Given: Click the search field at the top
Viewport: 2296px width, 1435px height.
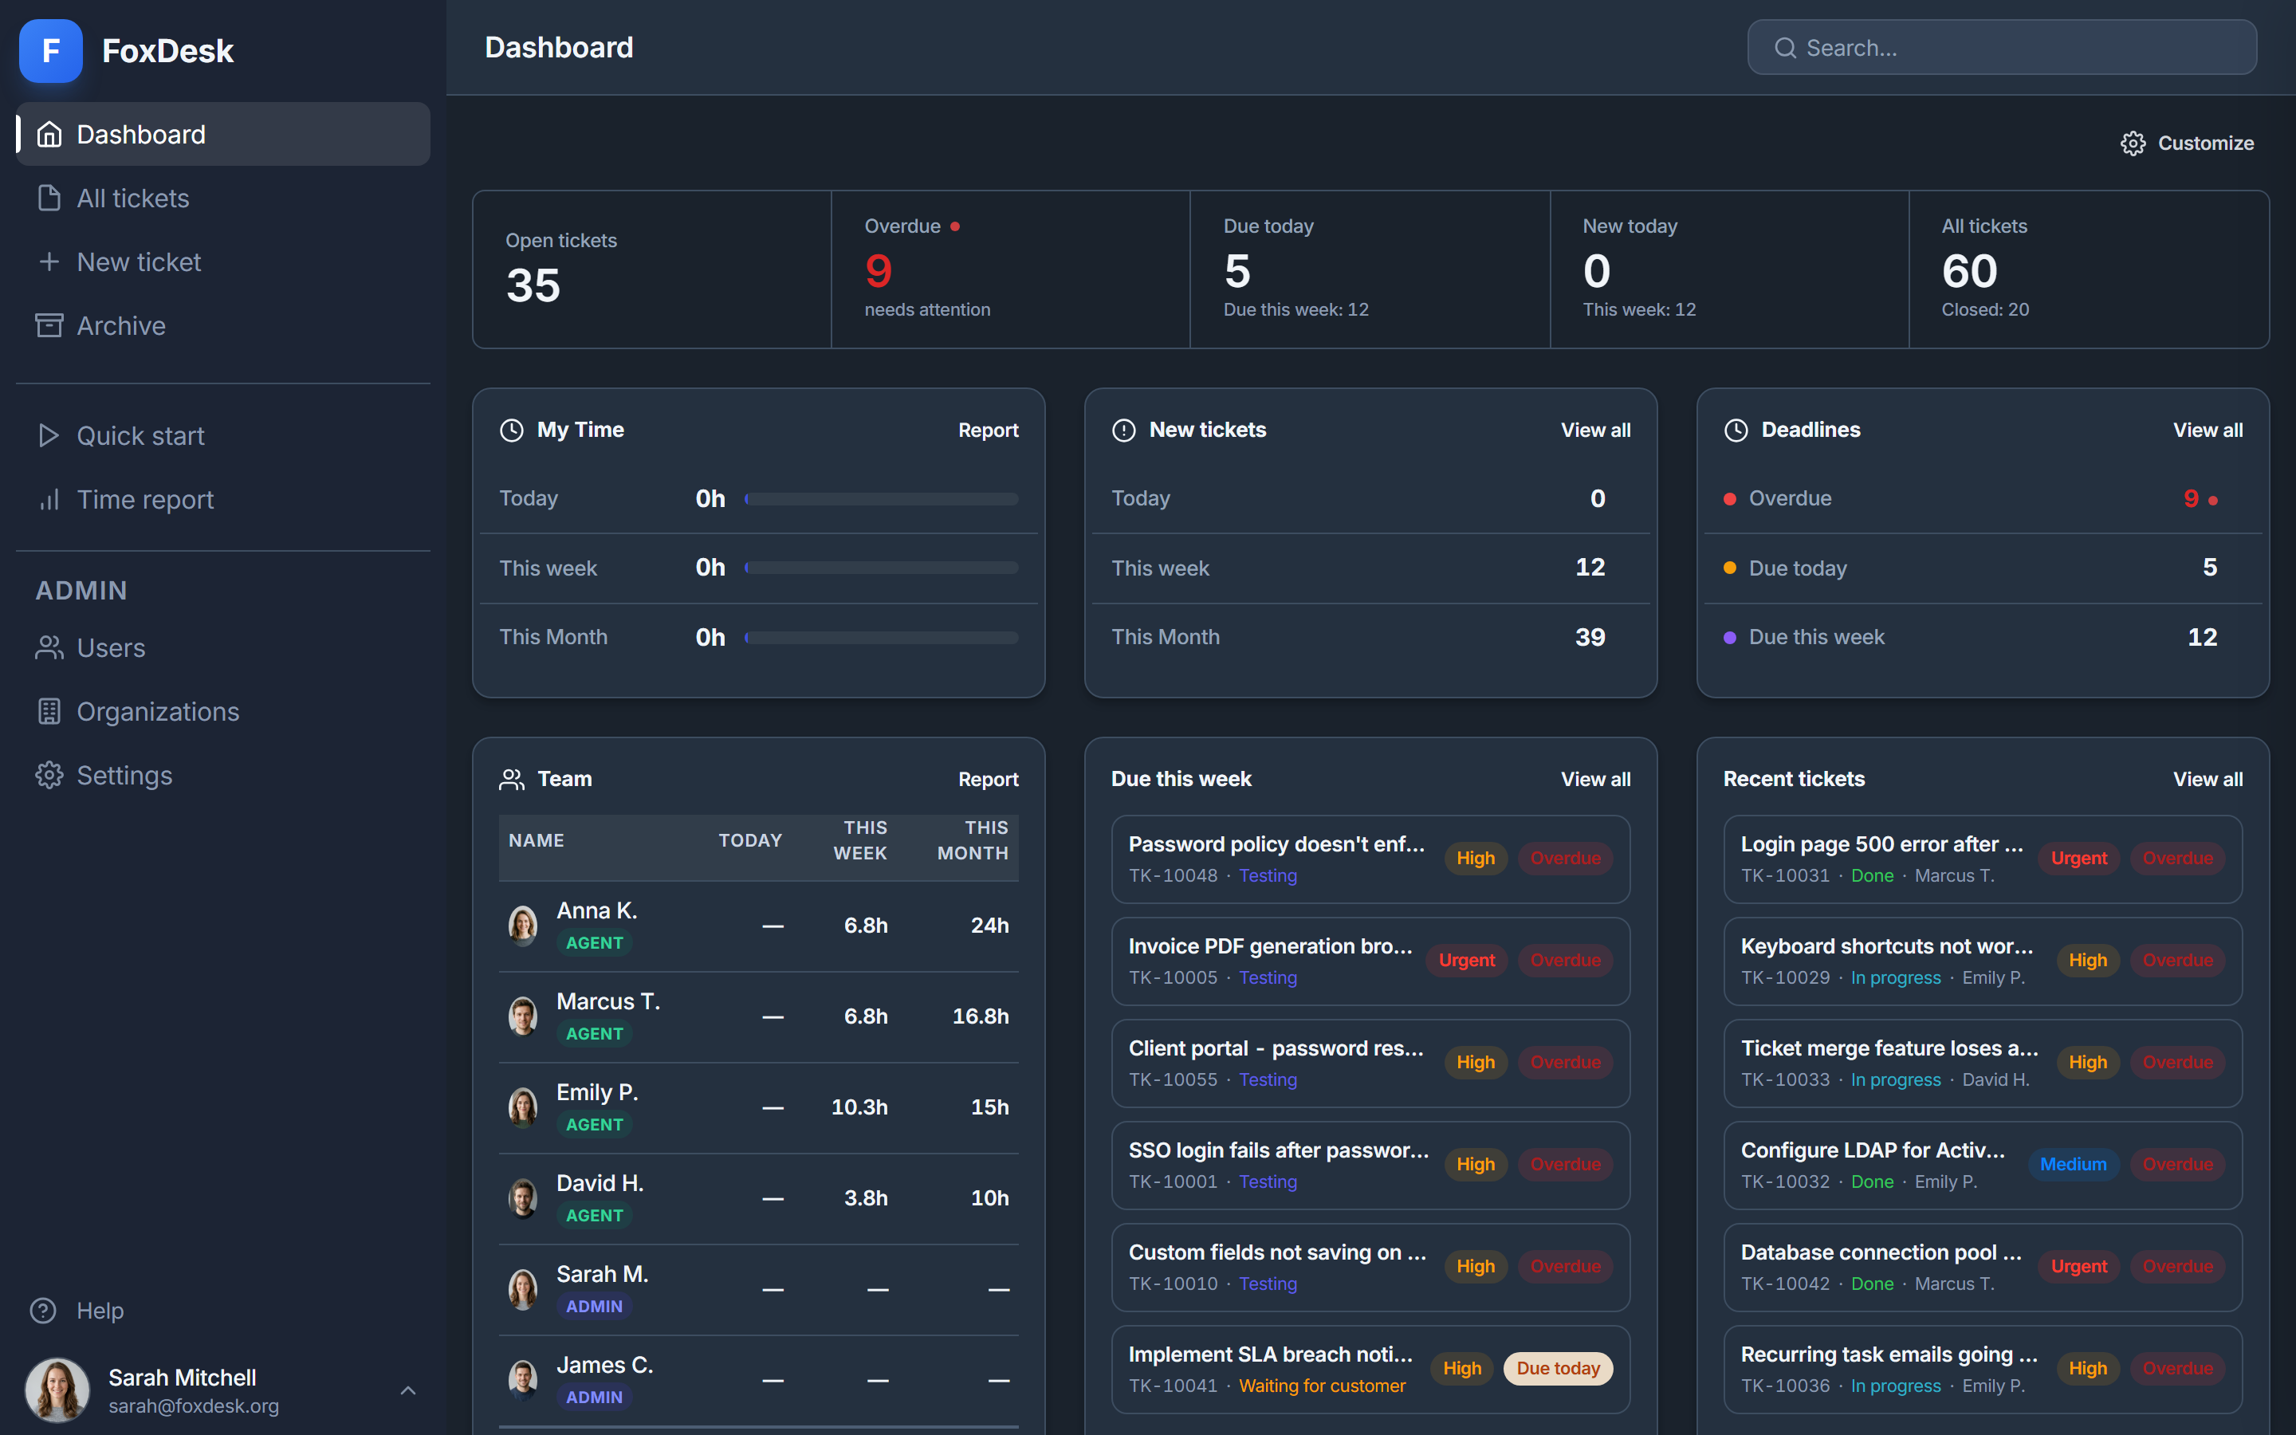Looking at the screenshot, I should click(x=2001, y=46).
